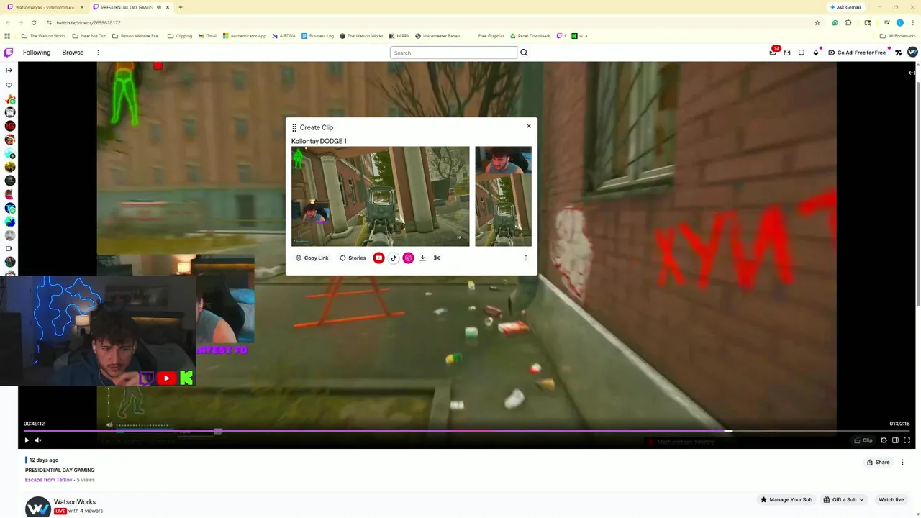
Task: Close the Create Clip dialog
Action: [528, 126]
